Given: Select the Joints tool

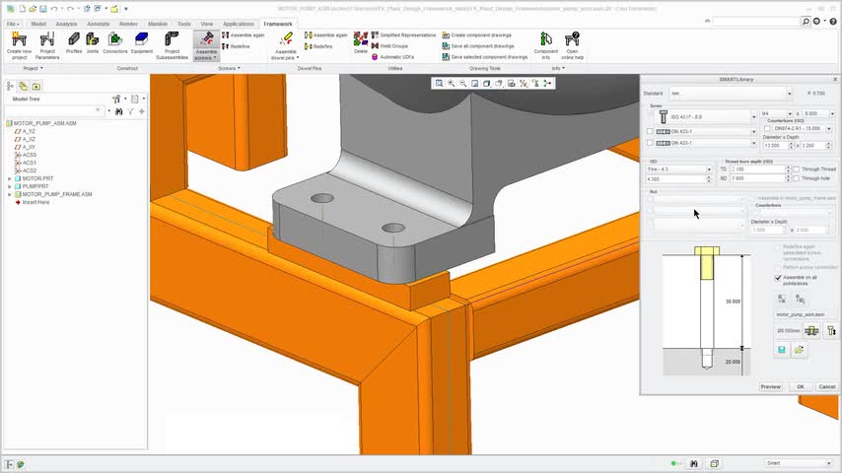Looking at the screenshot, I should 93,43.
